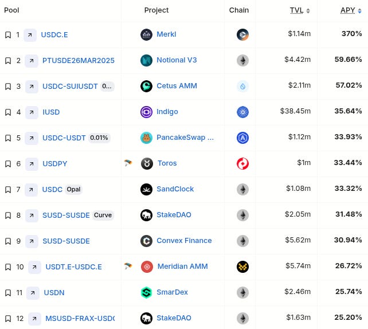Bookmark the Convex SUSD-SUSDE pool in row 9

coord(8,241)
